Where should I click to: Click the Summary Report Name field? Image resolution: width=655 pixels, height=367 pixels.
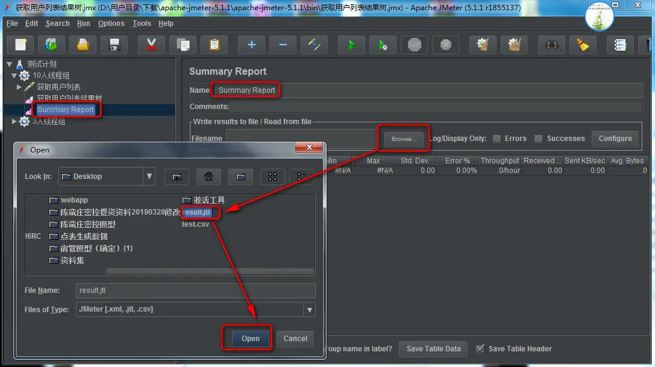pos(428,90)
